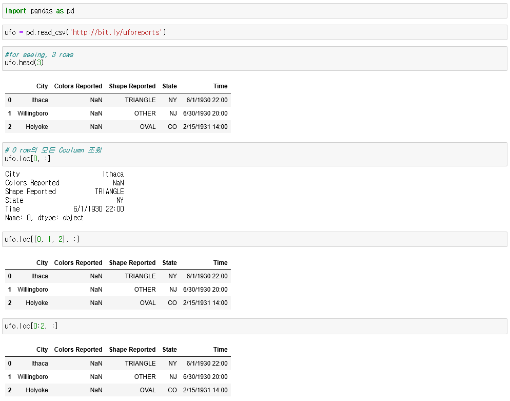Click 'Ithaca' in ufo.loc[0:2, :] output
Viewport: 510px width, 401px height.
40,363
